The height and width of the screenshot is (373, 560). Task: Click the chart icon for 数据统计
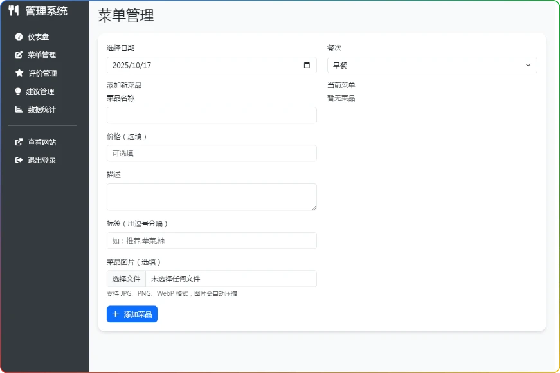[x=19, y=109]
